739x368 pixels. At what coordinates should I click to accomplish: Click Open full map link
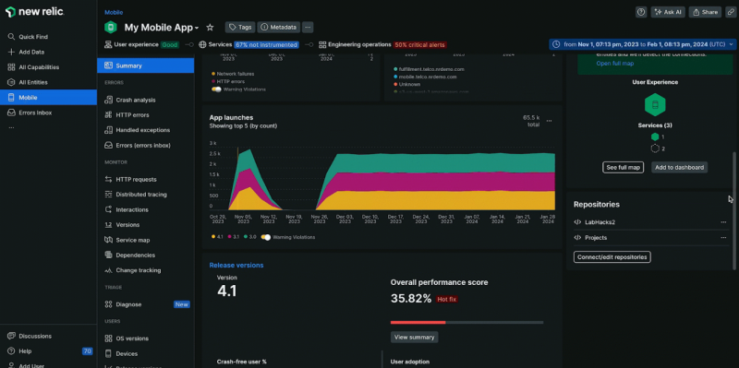click(x=614, y=64)
